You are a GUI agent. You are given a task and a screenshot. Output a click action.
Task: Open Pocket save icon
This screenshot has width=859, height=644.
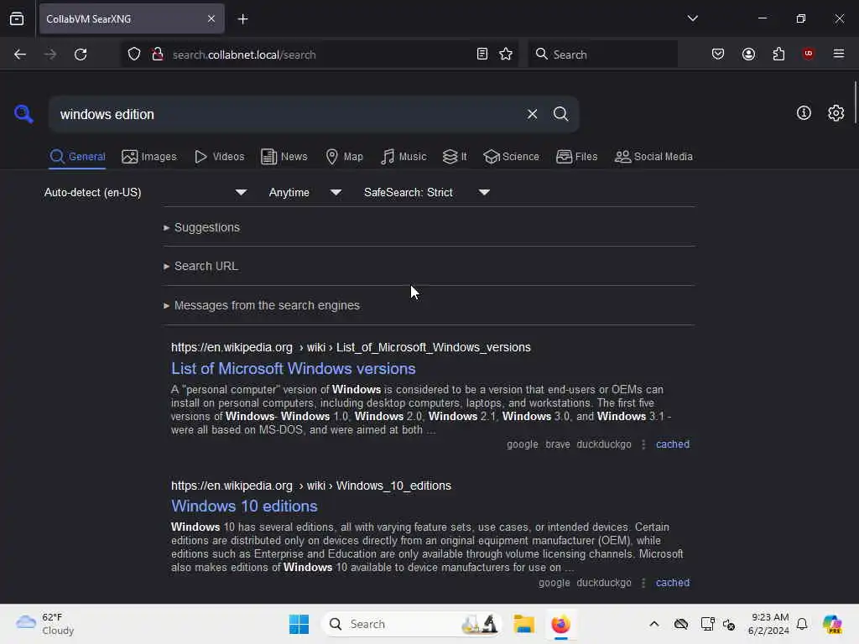[718, 55]
